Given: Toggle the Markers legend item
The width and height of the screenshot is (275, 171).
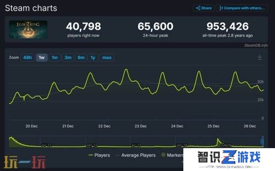Looking at the screenshot, I should click(x=172, y=155).
